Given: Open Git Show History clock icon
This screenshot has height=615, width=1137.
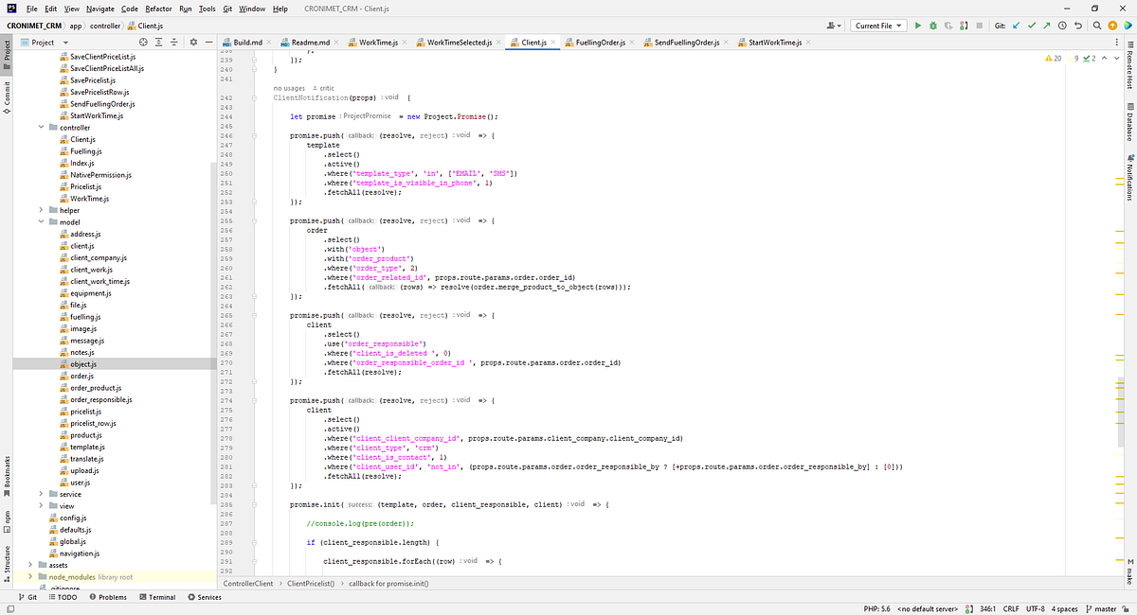Looking at the screenshot, I should pyautogui.click(x=1062, y=26).
